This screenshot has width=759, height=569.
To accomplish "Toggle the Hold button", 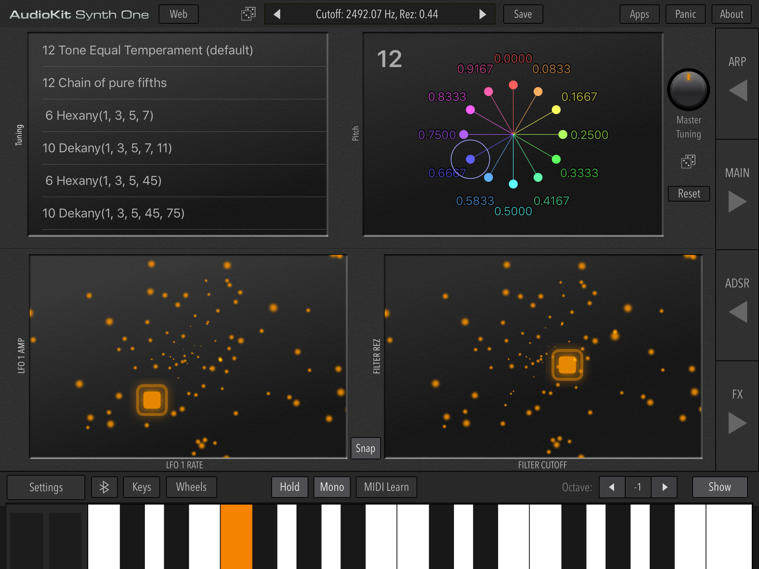I will click(290, 487).
